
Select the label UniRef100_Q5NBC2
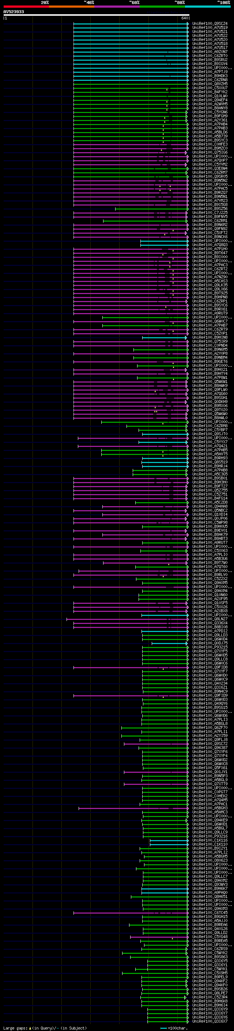[210, 510]
